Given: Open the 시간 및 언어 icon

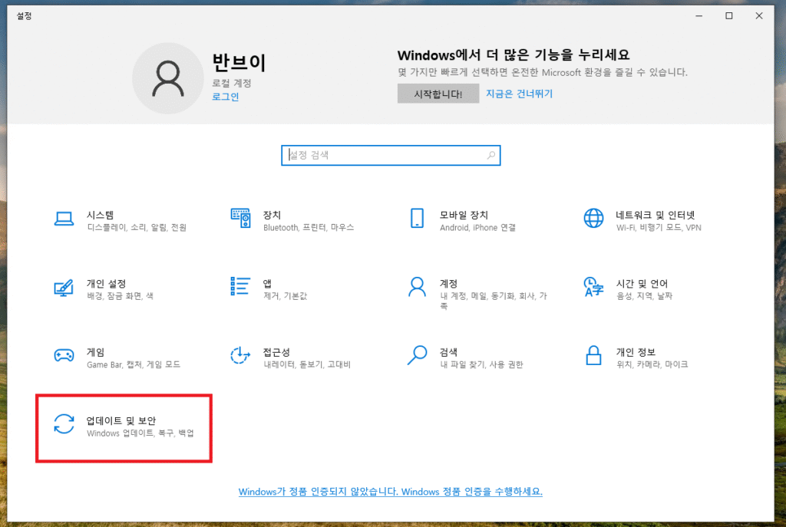Looking at the screenshot, I should (593, 287).
